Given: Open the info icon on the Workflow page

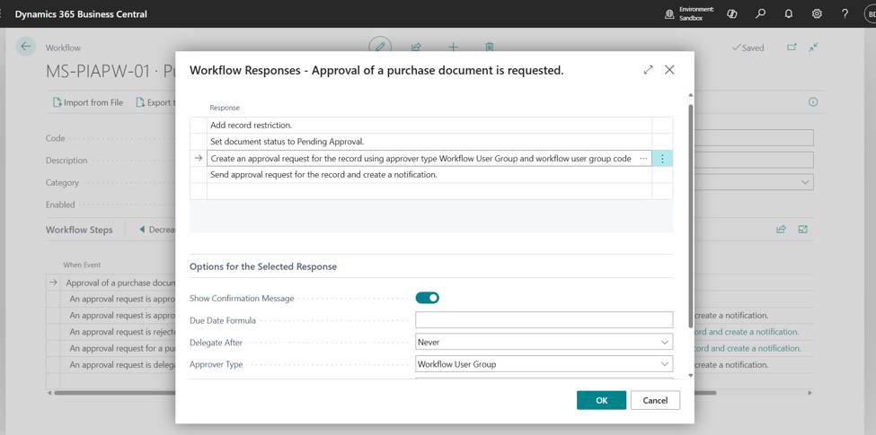Looking at the screenshot, I should pyautogui.click(x=813, y=102).
